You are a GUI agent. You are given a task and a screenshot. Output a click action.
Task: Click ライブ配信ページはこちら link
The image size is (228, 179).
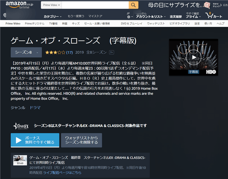(62, 173)
